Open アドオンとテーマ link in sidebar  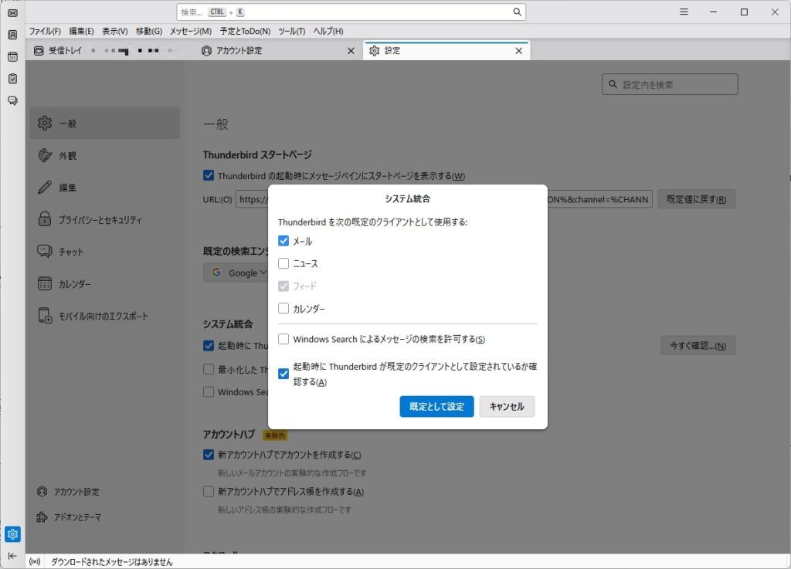69,517
